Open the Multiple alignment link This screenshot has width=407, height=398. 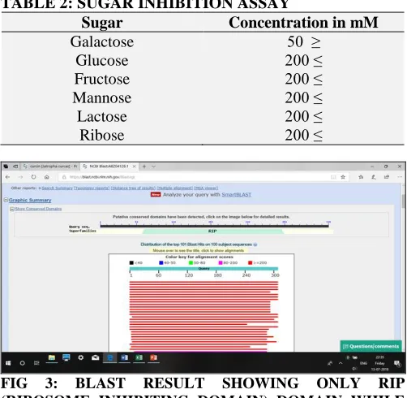click(175, 188)
